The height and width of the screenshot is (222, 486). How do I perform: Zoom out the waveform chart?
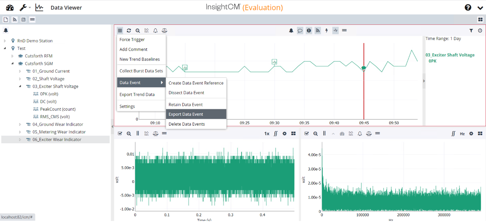point(129,134)
